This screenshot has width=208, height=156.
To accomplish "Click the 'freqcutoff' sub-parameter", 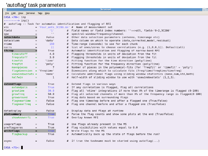I will point(19,57).
